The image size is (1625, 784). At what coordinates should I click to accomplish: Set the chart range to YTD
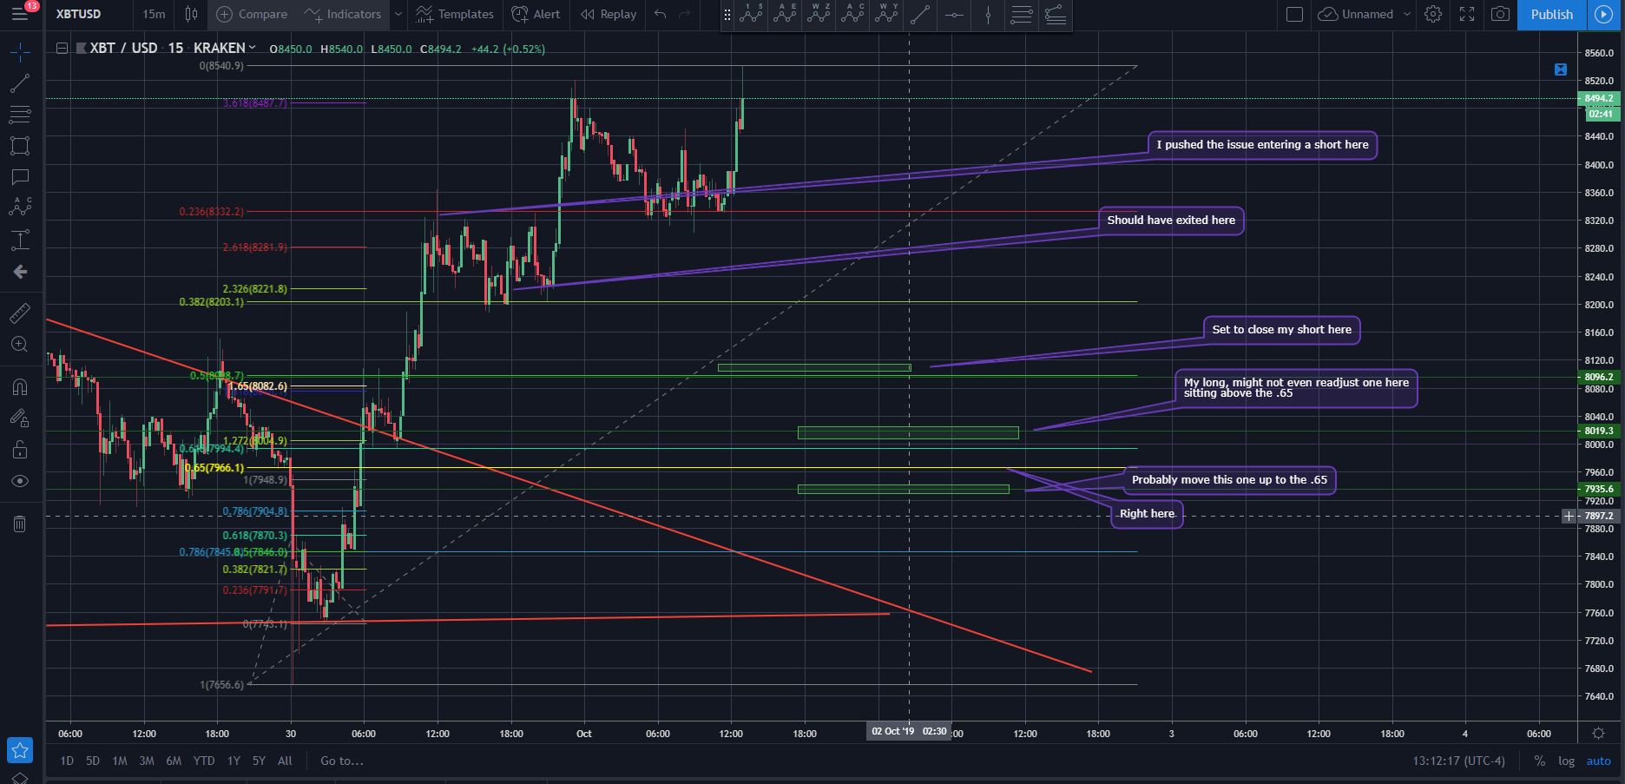[x=204, y=761]
